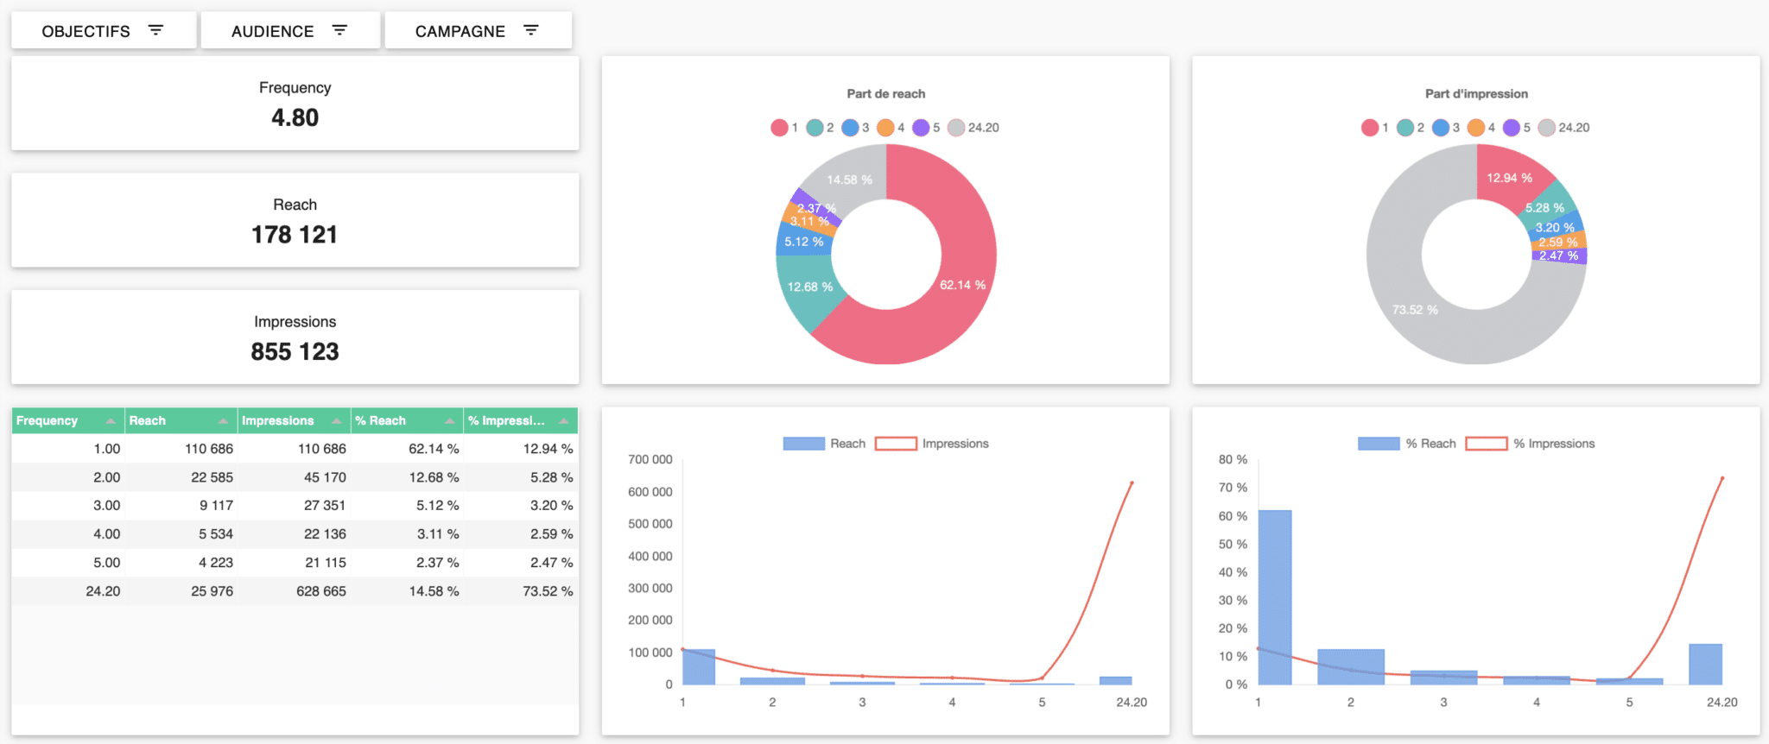Click the filter icon next to CAMPAGNE
This screenshot has height=744, width=1769.
pos(531,30)
